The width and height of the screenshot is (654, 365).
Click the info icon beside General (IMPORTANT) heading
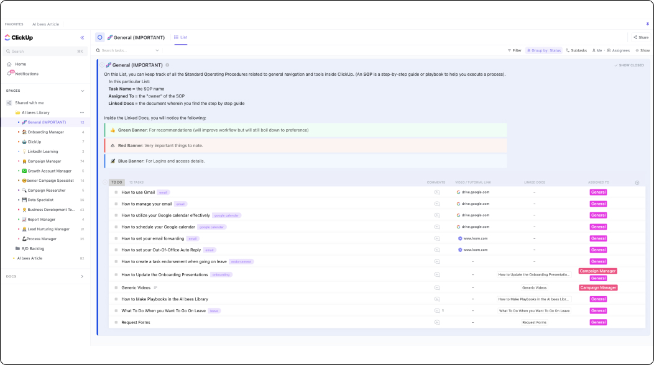click(x=167, y=65)
